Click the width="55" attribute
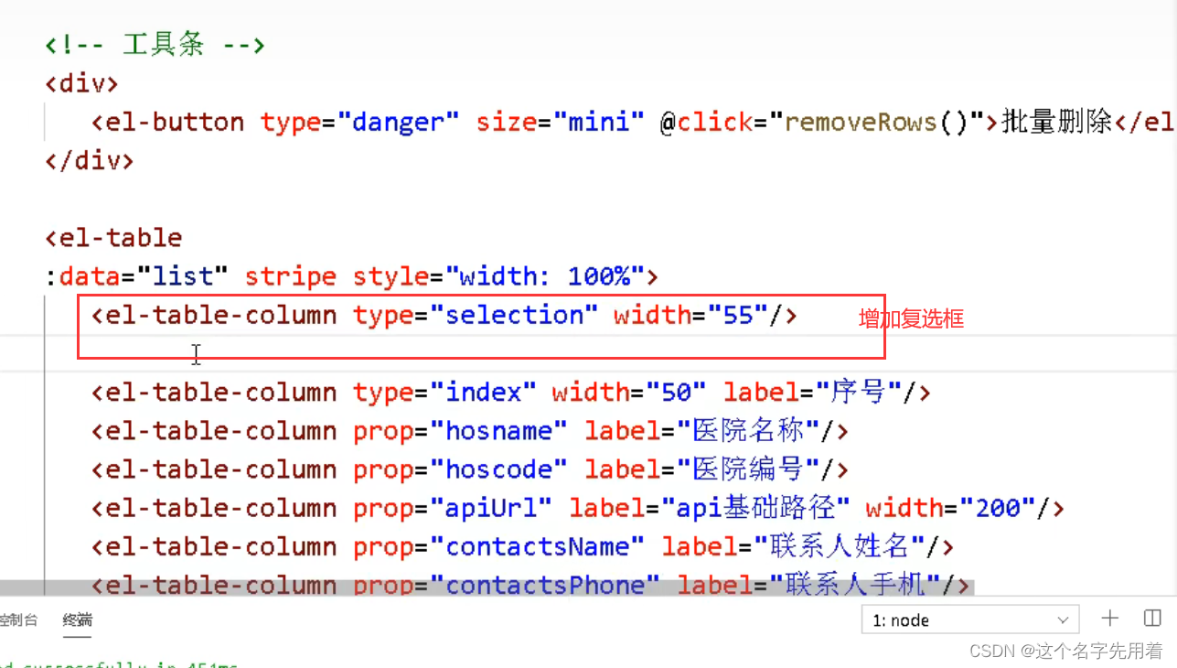 [690, 315]
